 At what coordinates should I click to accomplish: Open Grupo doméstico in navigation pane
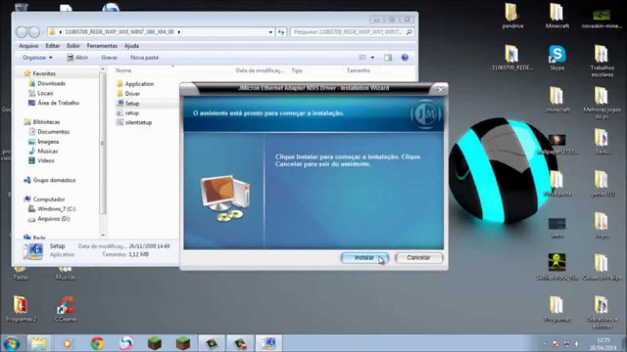point(54,180)
